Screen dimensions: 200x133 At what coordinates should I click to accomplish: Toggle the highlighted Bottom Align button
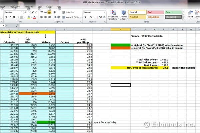coord(49,12)
